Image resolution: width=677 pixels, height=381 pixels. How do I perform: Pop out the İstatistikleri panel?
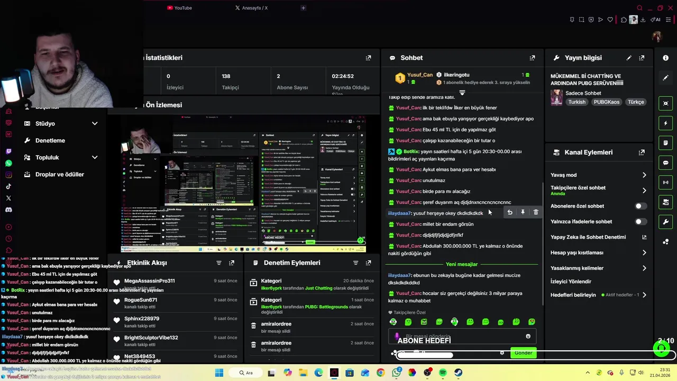pos(368,58)
